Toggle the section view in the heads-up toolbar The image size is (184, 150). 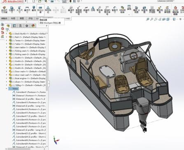point(164,19)
